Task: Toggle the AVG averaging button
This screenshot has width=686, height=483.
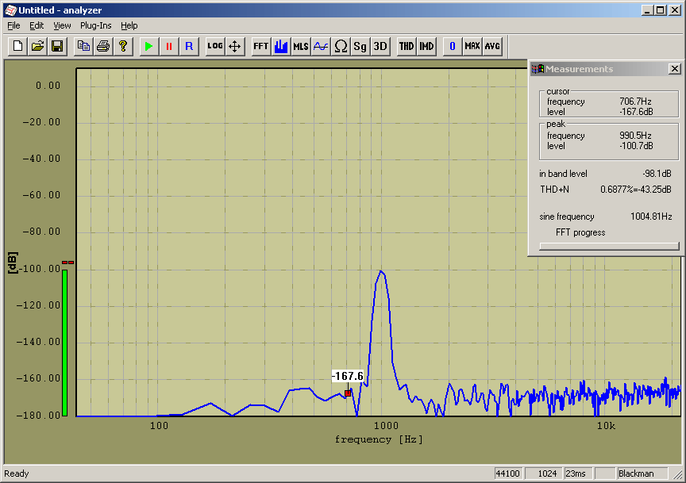Action: (x=492, y=46)
